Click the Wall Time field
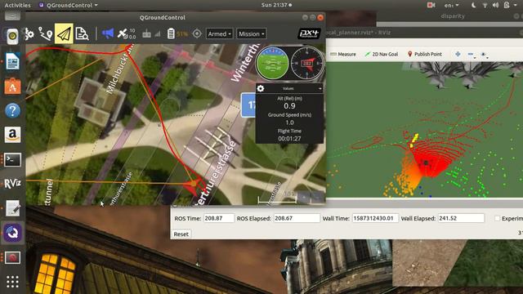This screenshot has width=523, height=294. pos(375,218)
